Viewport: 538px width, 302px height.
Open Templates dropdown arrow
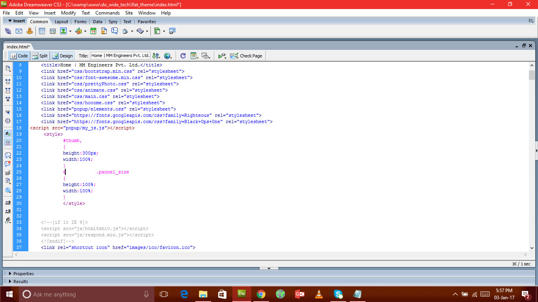(x=164, y=31)
